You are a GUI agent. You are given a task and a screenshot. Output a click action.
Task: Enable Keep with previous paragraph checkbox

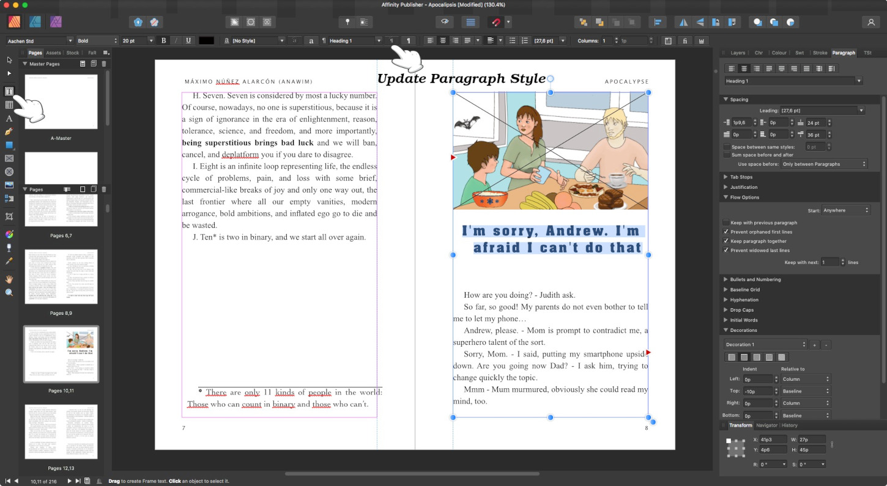pyautogui.click(x=726, y=223)
